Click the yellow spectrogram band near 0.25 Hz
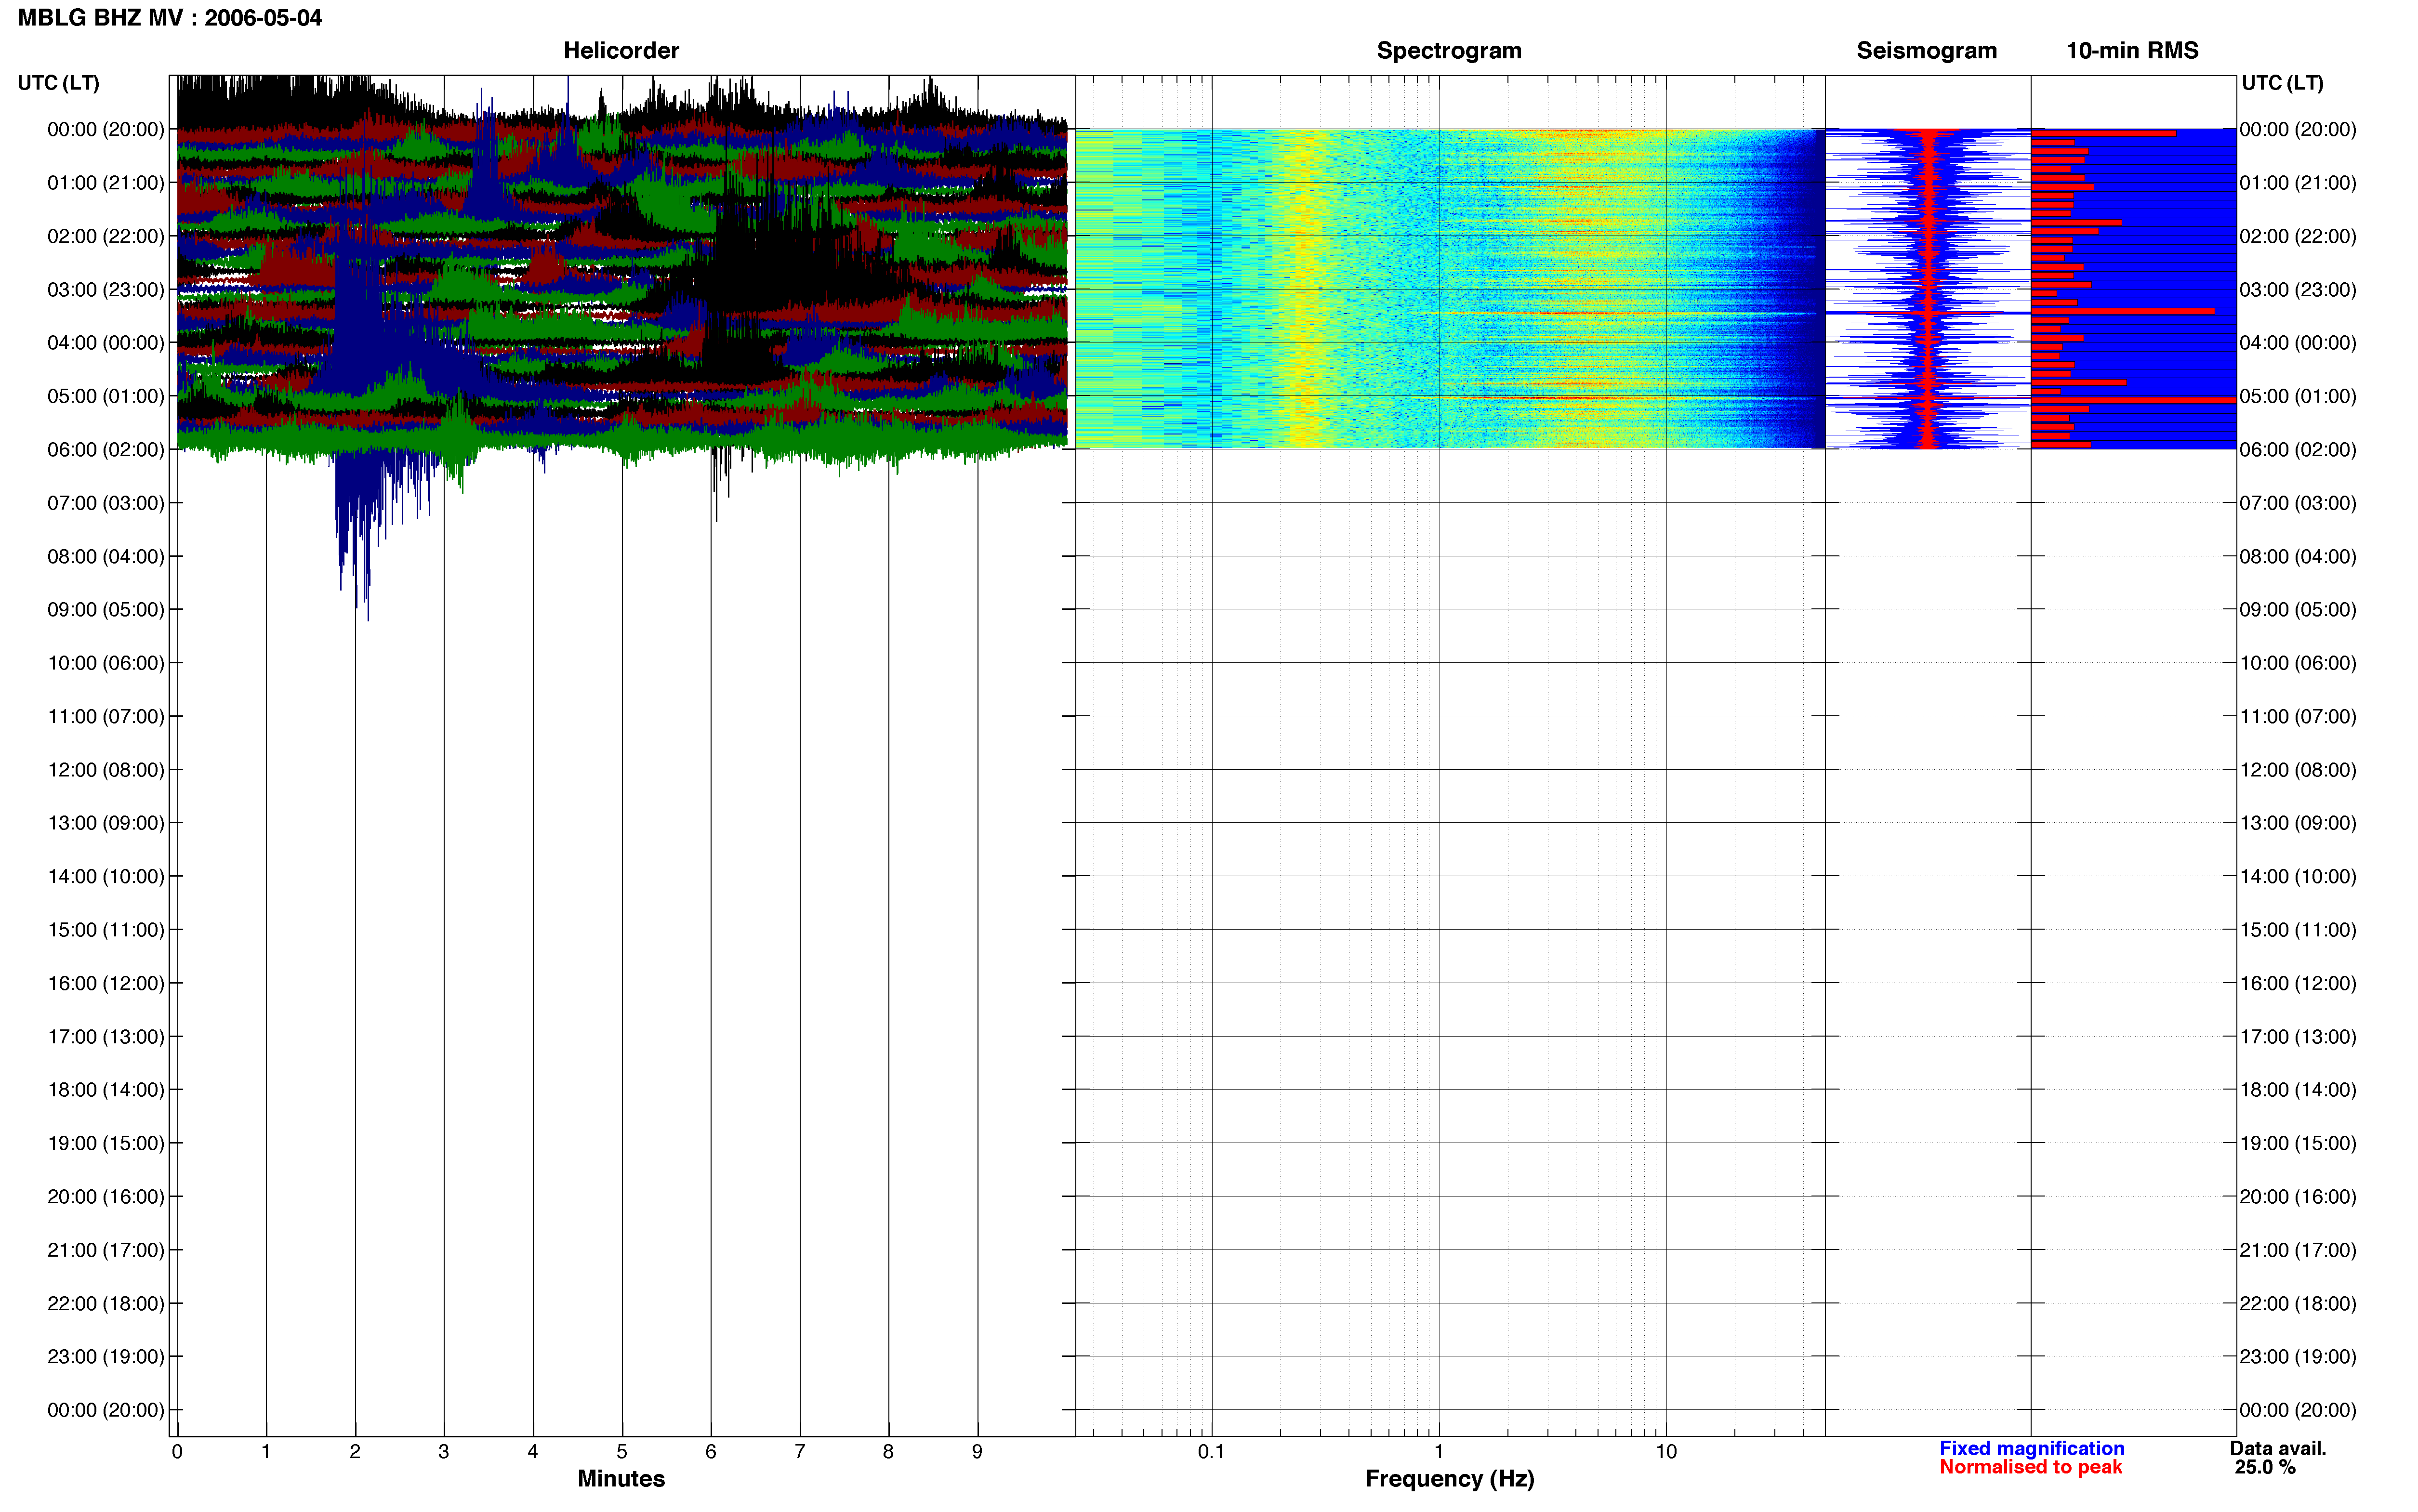This screenshot has width=2418, height=1512. click(1302, 288)
